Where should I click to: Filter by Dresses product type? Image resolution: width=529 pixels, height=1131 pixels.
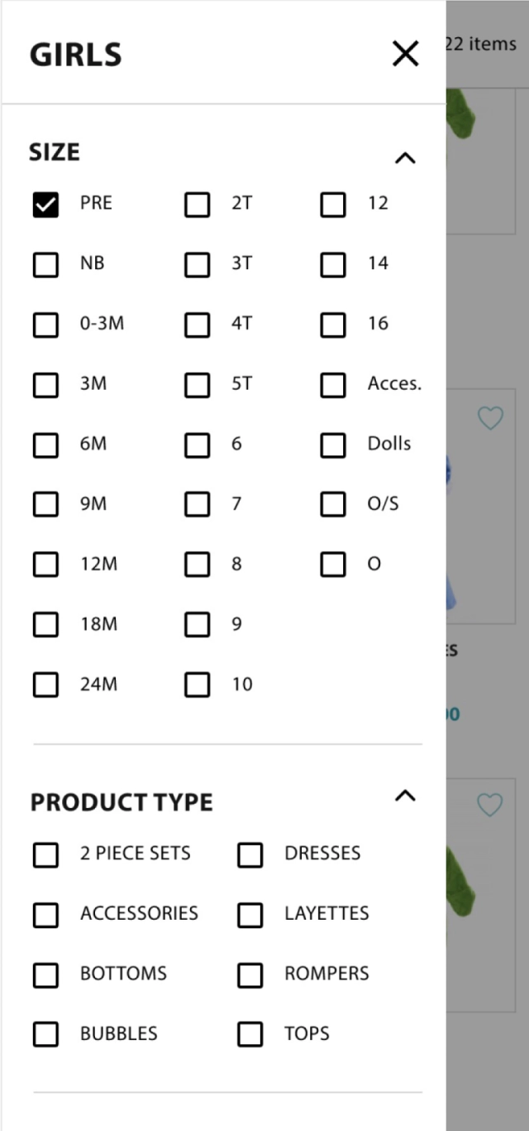pyautogui.click(x=250, y=854)
